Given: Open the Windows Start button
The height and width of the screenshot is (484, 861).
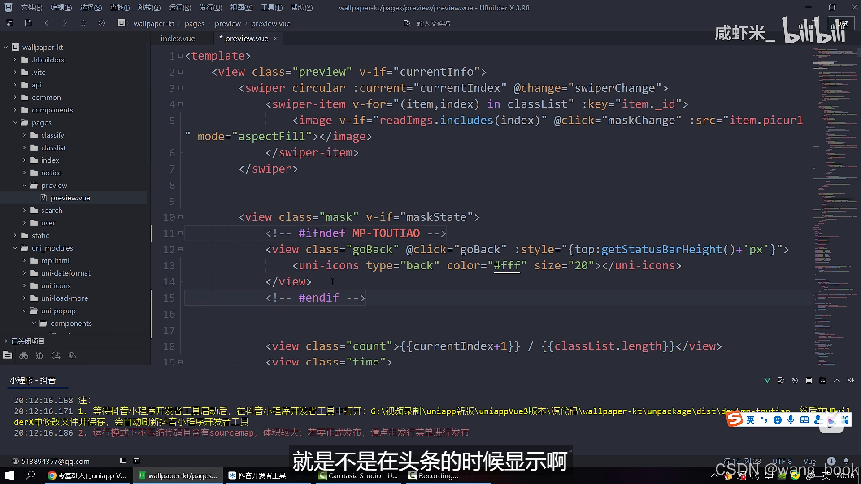Looking at the screenshot, I should point(10,475).
